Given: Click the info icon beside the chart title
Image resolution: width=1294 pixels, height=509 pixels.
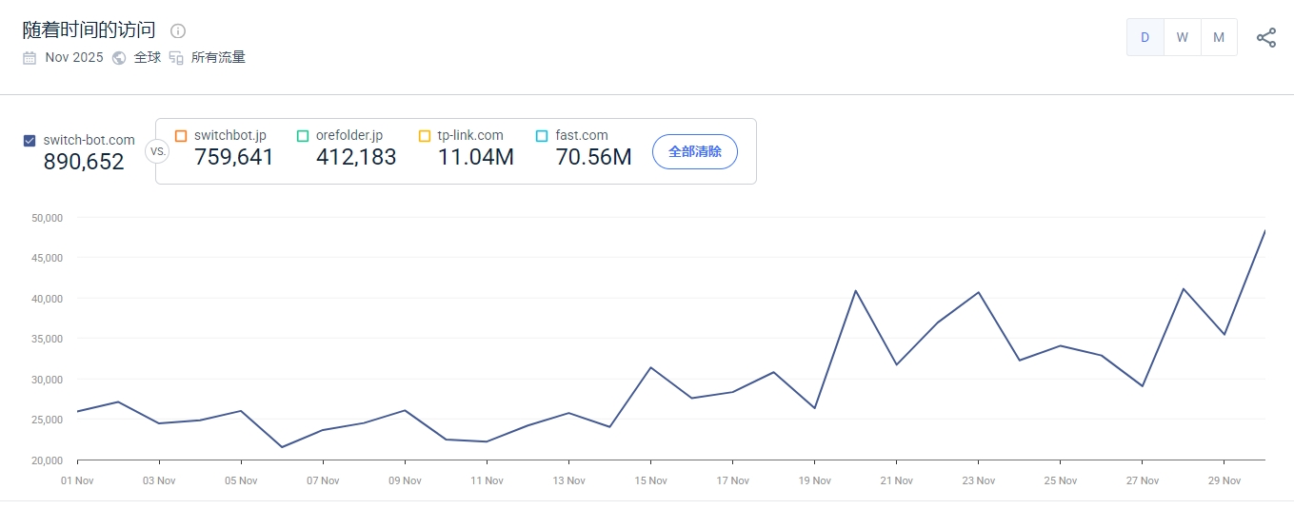Looking at the screenshot, I should click(x=178, y=30).
